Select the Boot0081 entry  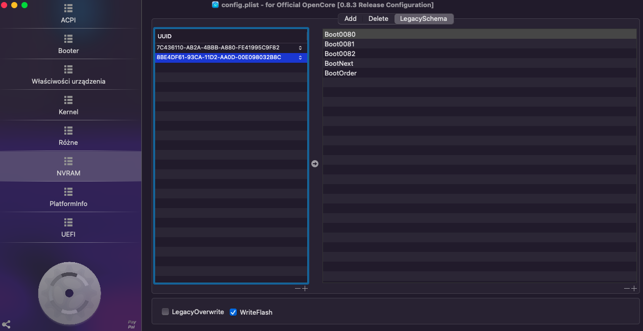click(x=480, y=44)
